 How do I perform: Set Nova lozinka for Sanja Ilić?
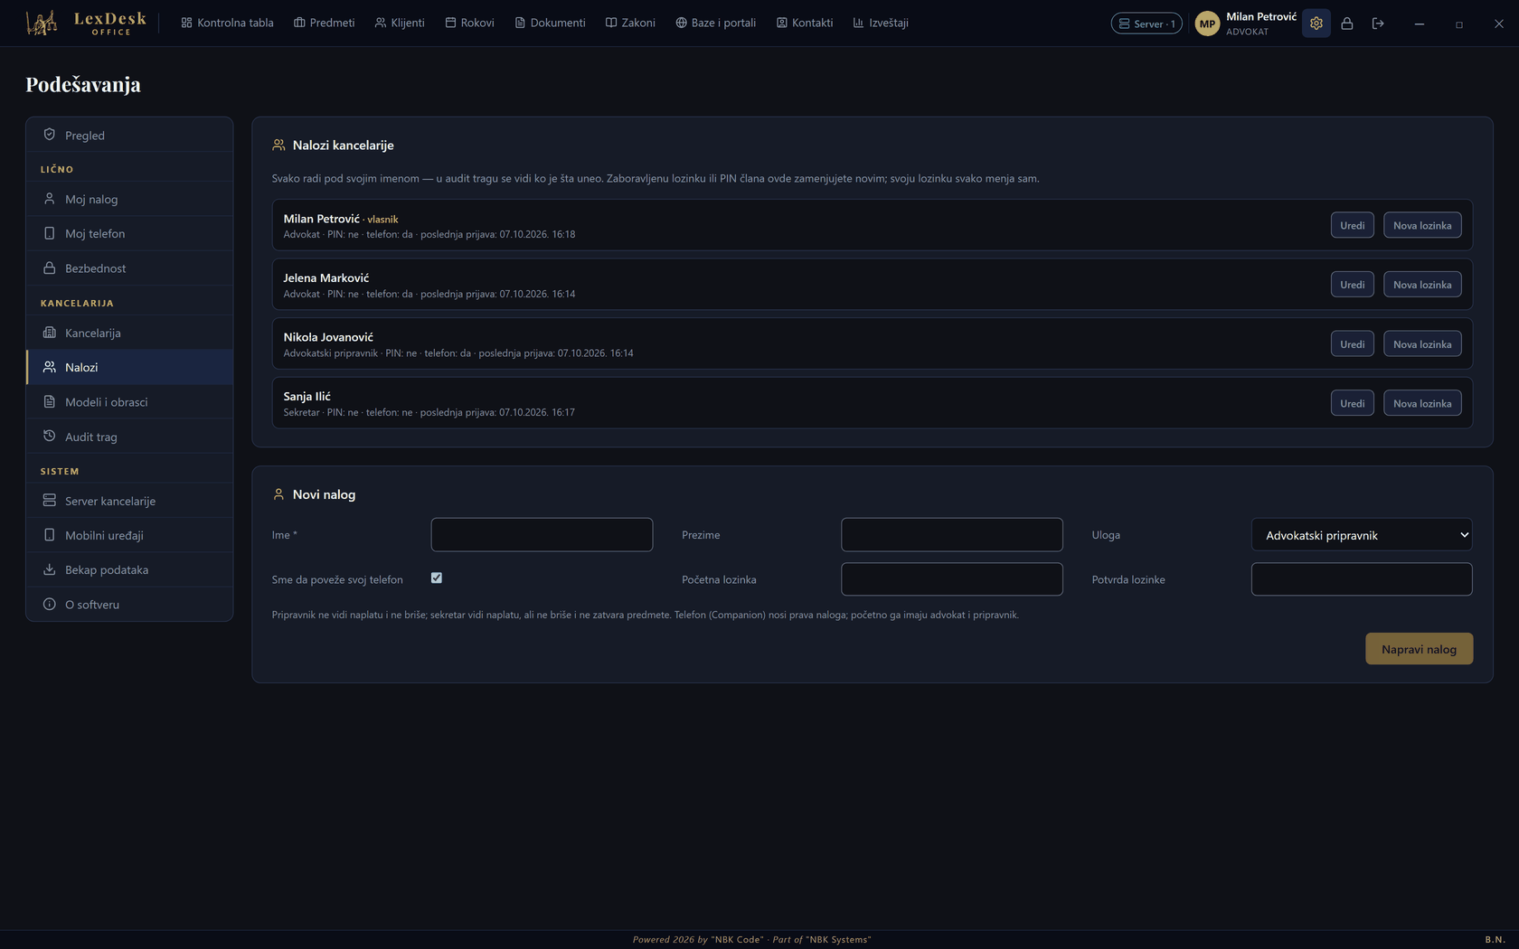point(1422,403)
